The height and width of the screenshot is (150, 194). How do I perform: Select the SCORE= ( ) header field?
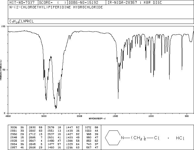(x=53, y=2)
